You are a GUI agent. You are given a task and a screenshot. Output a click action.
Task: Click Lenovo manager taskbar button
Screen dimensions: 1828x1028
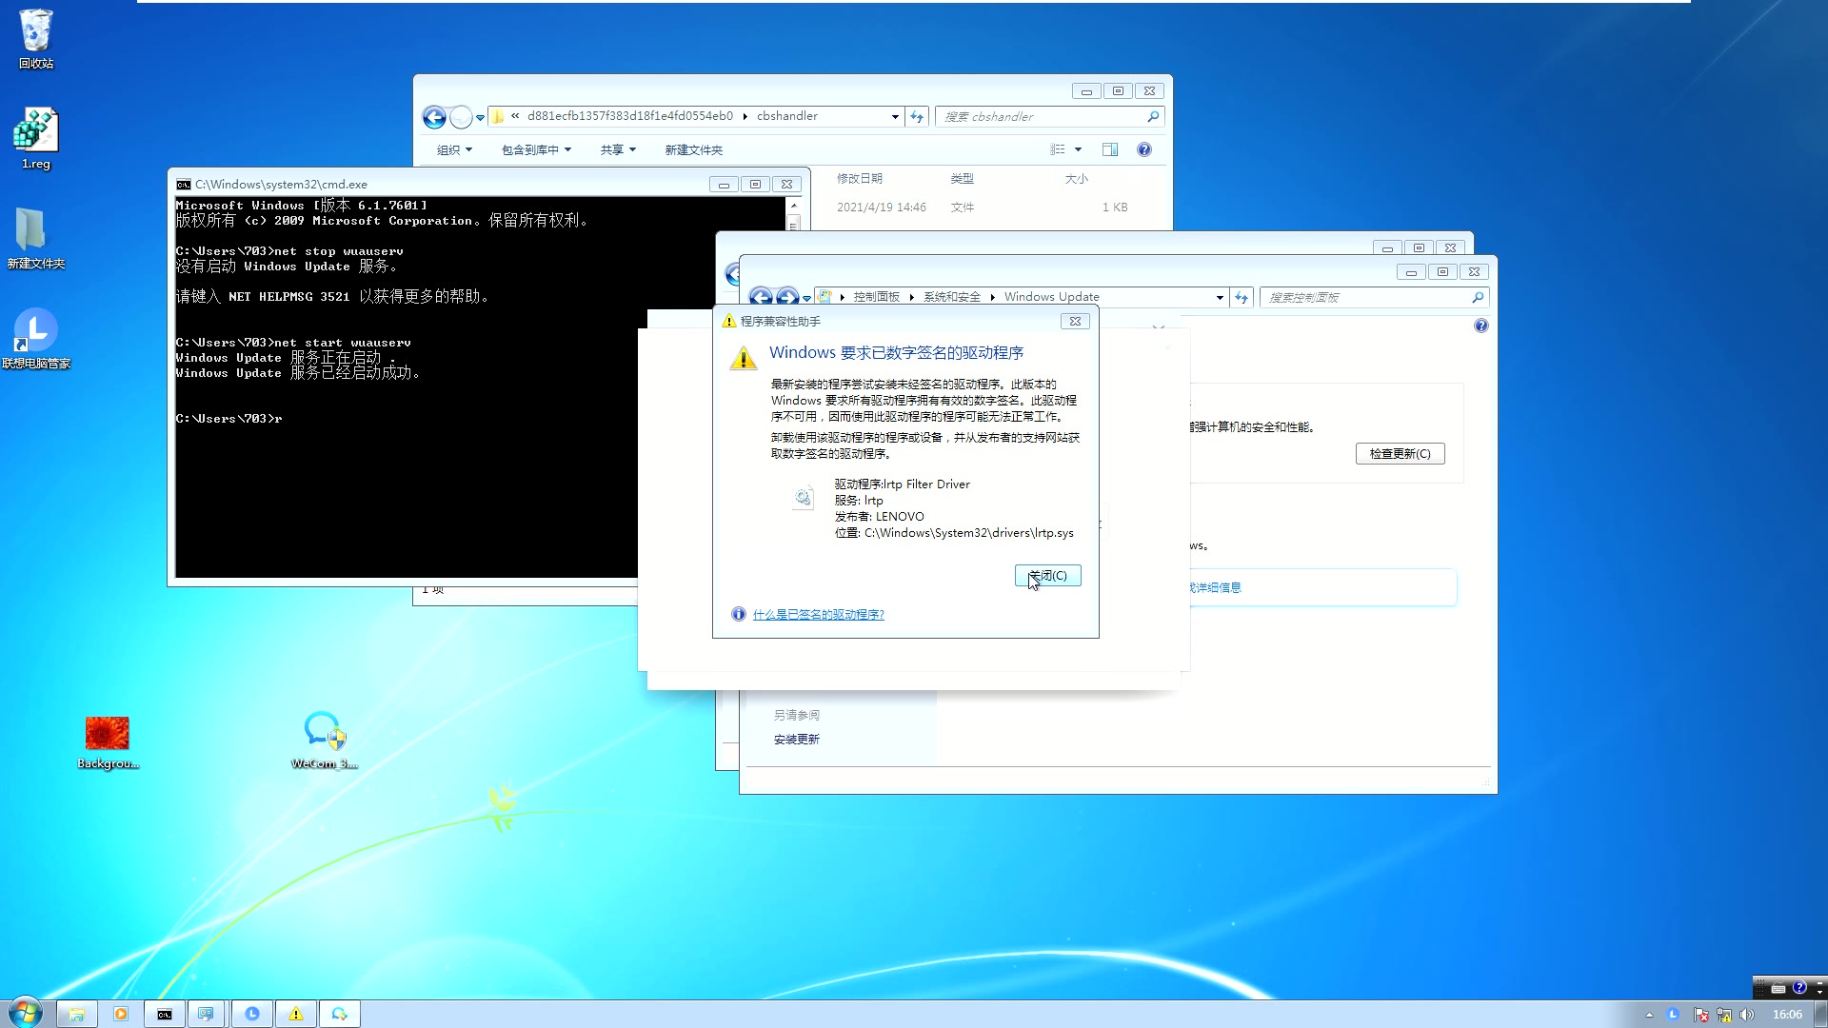(x=252, y=1014)
